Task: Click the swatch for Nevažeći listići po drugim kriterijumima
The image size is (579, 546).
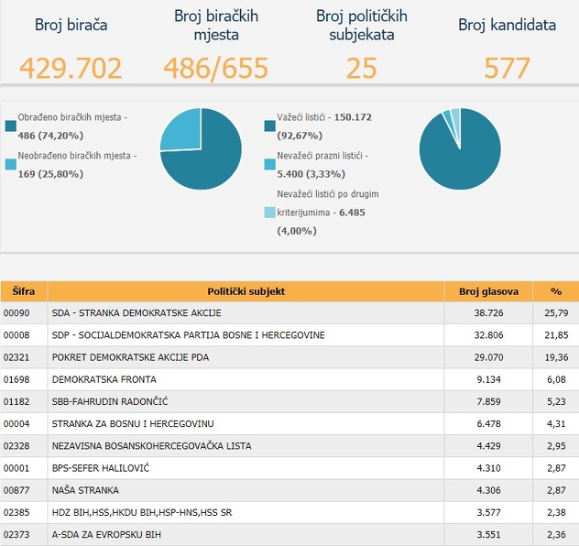Action: tap(270, 213)
